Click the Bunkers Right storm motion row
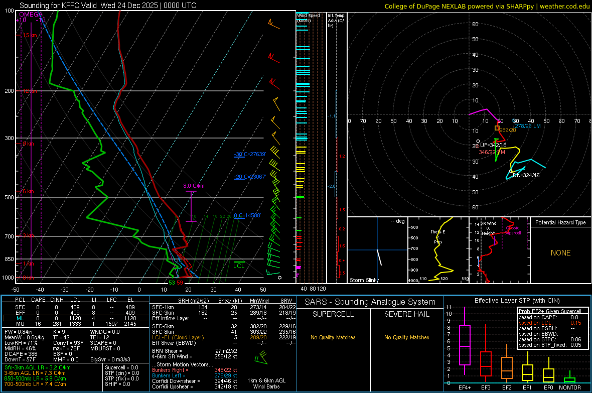Screen dimensions: 592x393 [195, 370]
